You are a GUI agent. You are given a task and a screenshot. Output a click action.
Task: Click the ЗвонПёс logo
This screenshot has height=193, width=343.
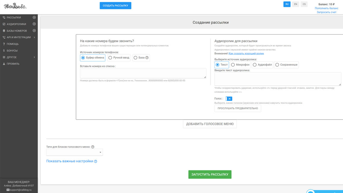(15, 6)
